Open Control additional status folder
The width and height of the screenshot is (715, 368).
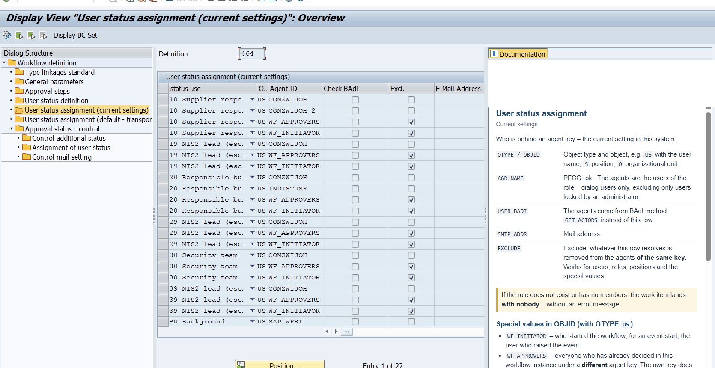click(x=69, y=138)
